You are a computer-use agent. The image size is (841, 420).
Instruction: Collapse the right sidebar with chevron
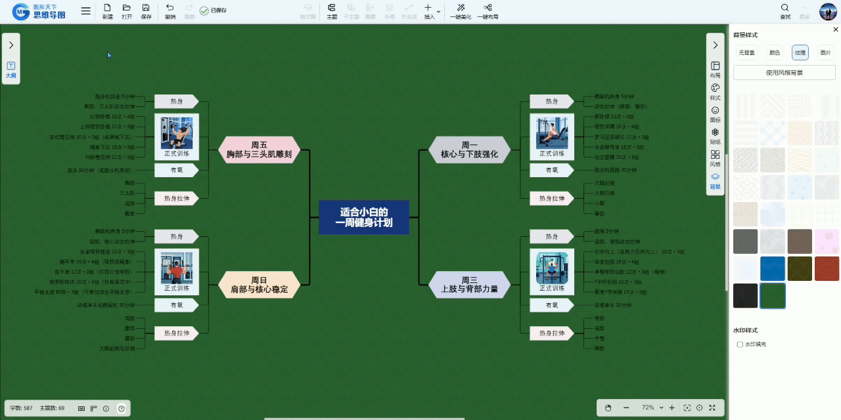tap(716, 45)
